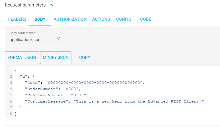
Task: Open the CONFIG tab
Action: coord(124,19)
